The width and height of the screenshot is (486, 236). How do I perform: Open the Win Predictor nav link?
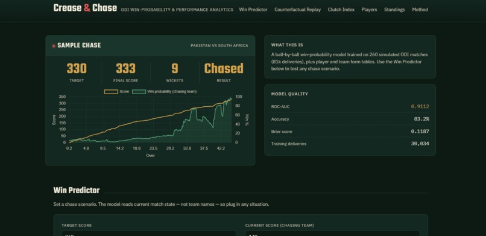253,10
